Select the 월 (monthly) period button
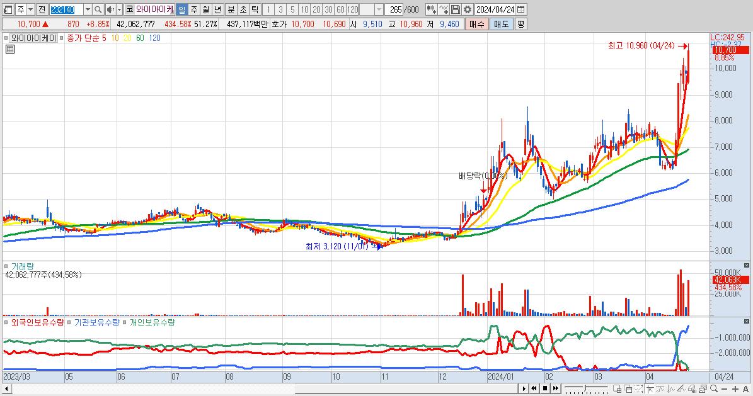The image size is (753, 396). [x=205, y=9]
